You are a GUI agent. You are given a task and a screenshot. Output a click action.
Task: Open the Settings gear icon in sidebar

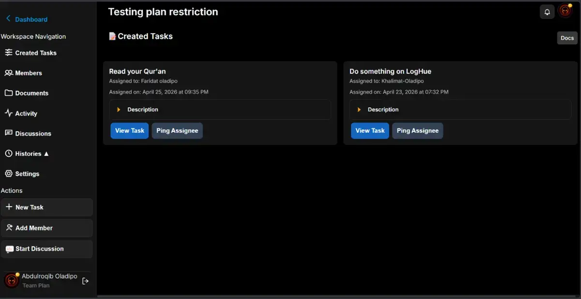point(9,173)
